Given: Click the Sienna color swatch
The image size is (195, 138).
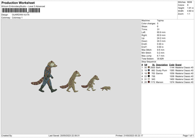Looking at the screenshot, I should click(x=149, y=73).
